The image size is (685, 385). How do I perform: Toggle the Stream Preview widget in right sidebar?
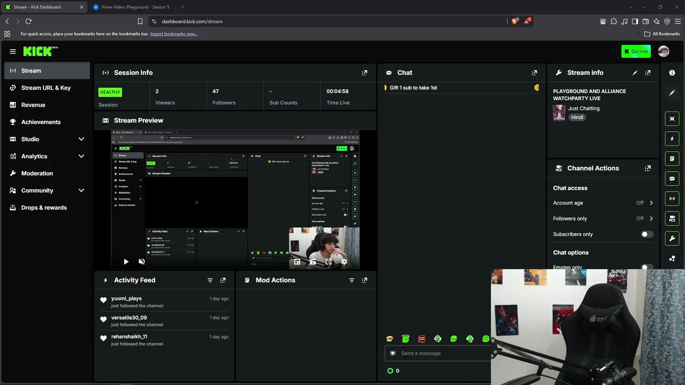tap(672, 119)
